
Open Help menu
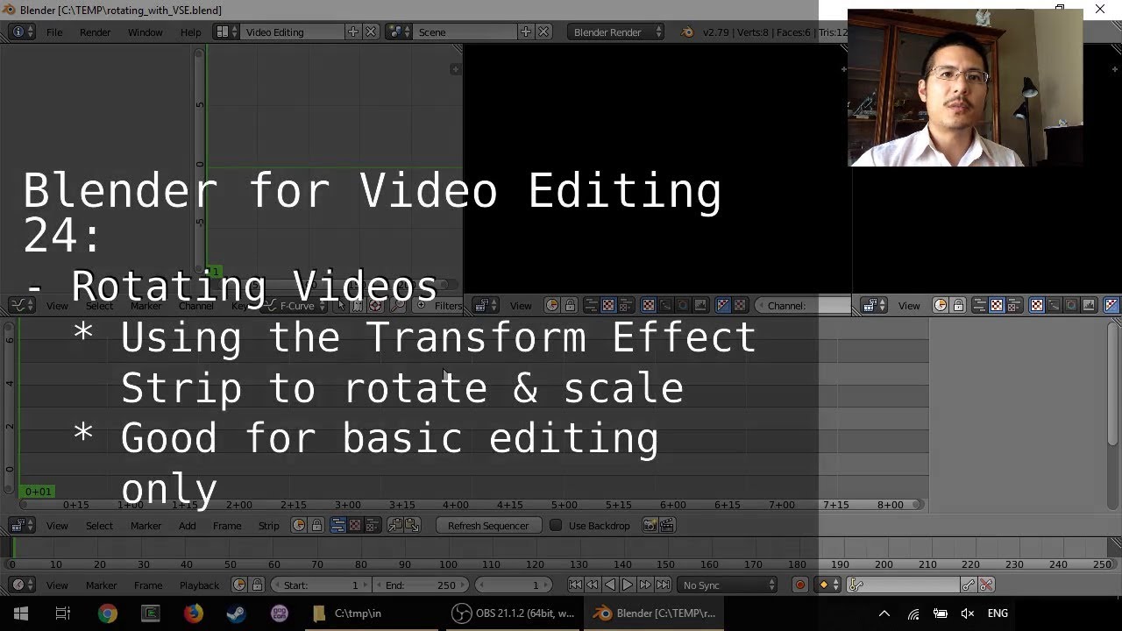(190, 32)
